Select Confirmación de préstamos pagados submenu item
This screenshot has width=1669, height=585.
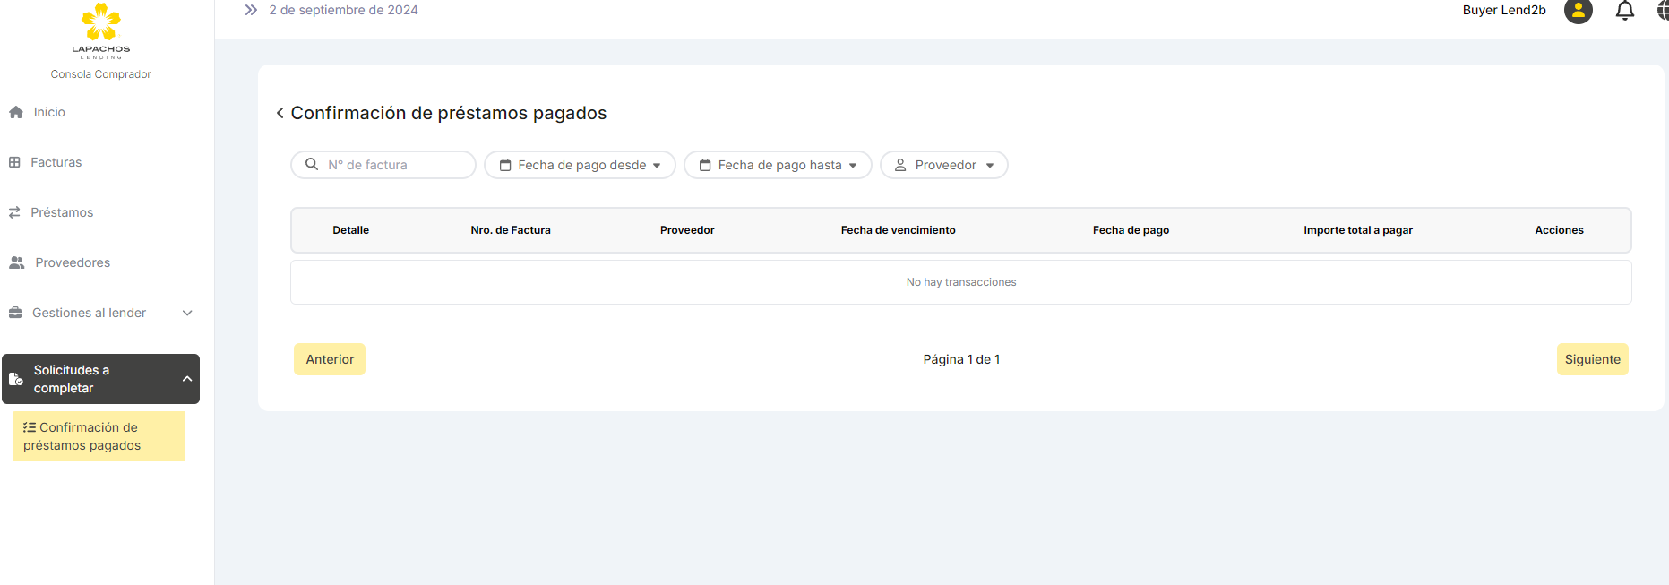pyautogui.click(x=99, y=436)
